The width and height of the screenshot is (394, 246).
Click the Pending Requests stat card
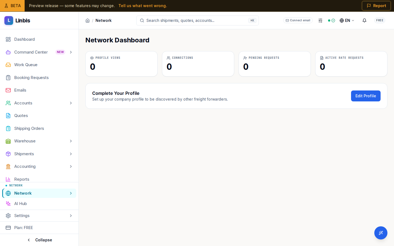(275, 64)
